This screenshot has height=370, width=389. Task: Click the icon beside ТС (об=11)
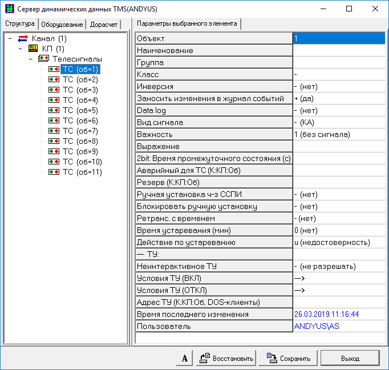click(x=54, y=172)
